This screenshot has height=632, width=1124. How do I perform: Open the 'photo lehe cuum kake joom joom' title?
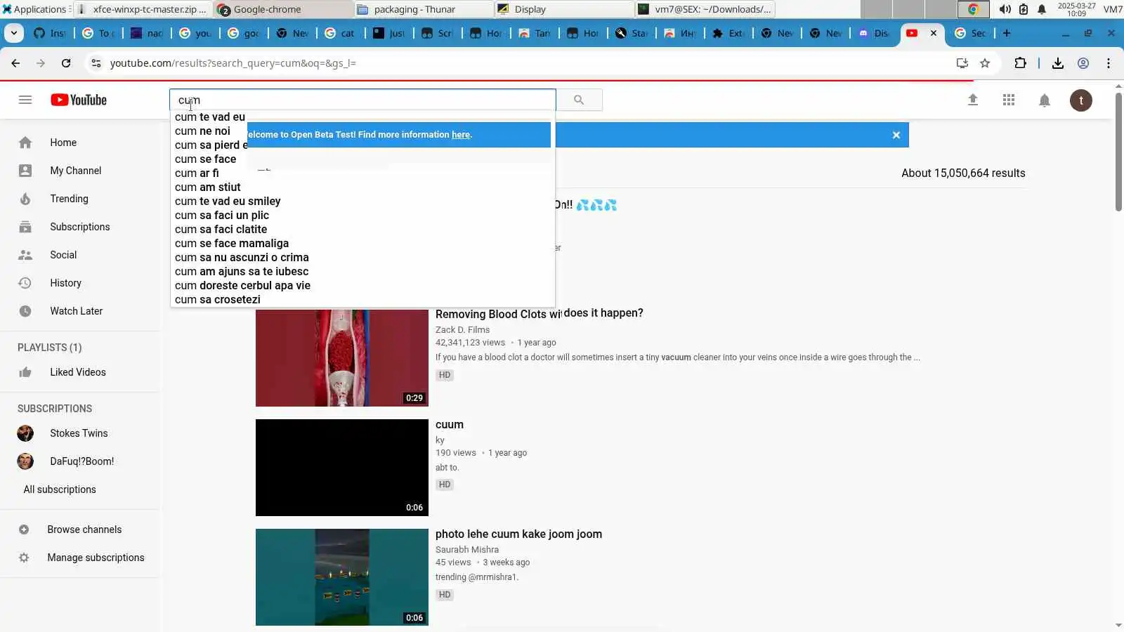pyautogui.click(x=518, y=534)
